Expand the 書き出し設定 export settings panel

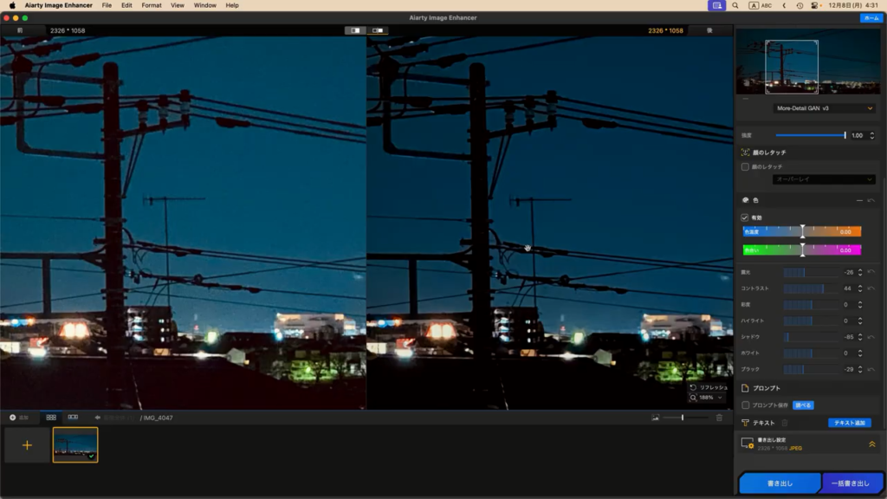point(871,444)
